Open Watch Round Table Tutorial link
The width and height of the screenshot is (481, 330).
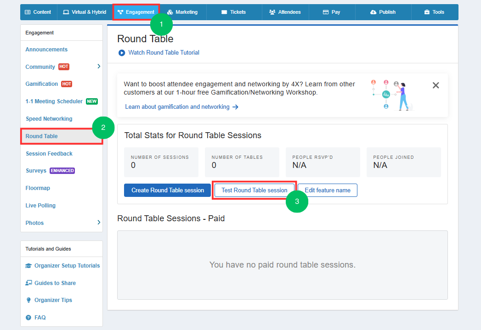click(164, 53)
